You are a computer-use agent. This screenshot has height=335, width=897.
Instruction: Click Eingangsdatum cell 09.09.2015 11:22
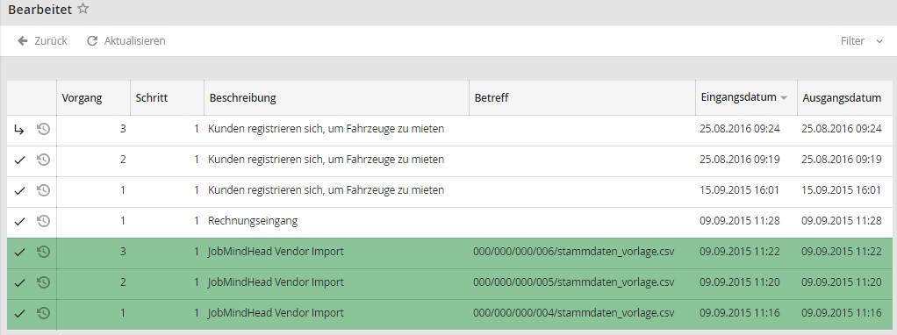(740, 252)
